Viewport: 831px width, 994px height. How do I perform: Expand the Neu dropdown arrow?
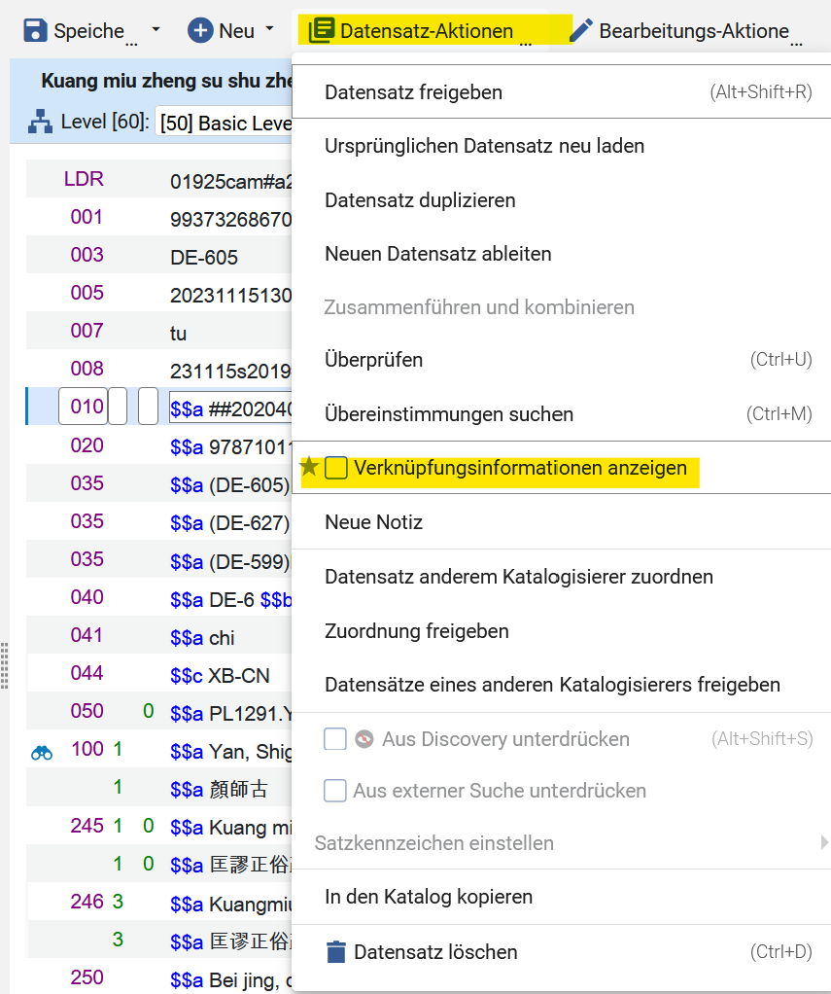tap(270, 30)
